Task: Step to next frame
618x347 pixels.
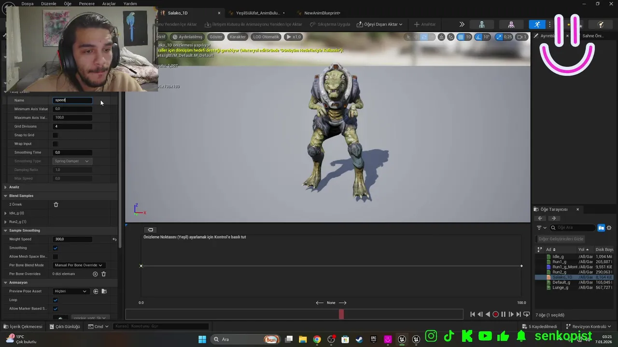Action: [511, 314]
